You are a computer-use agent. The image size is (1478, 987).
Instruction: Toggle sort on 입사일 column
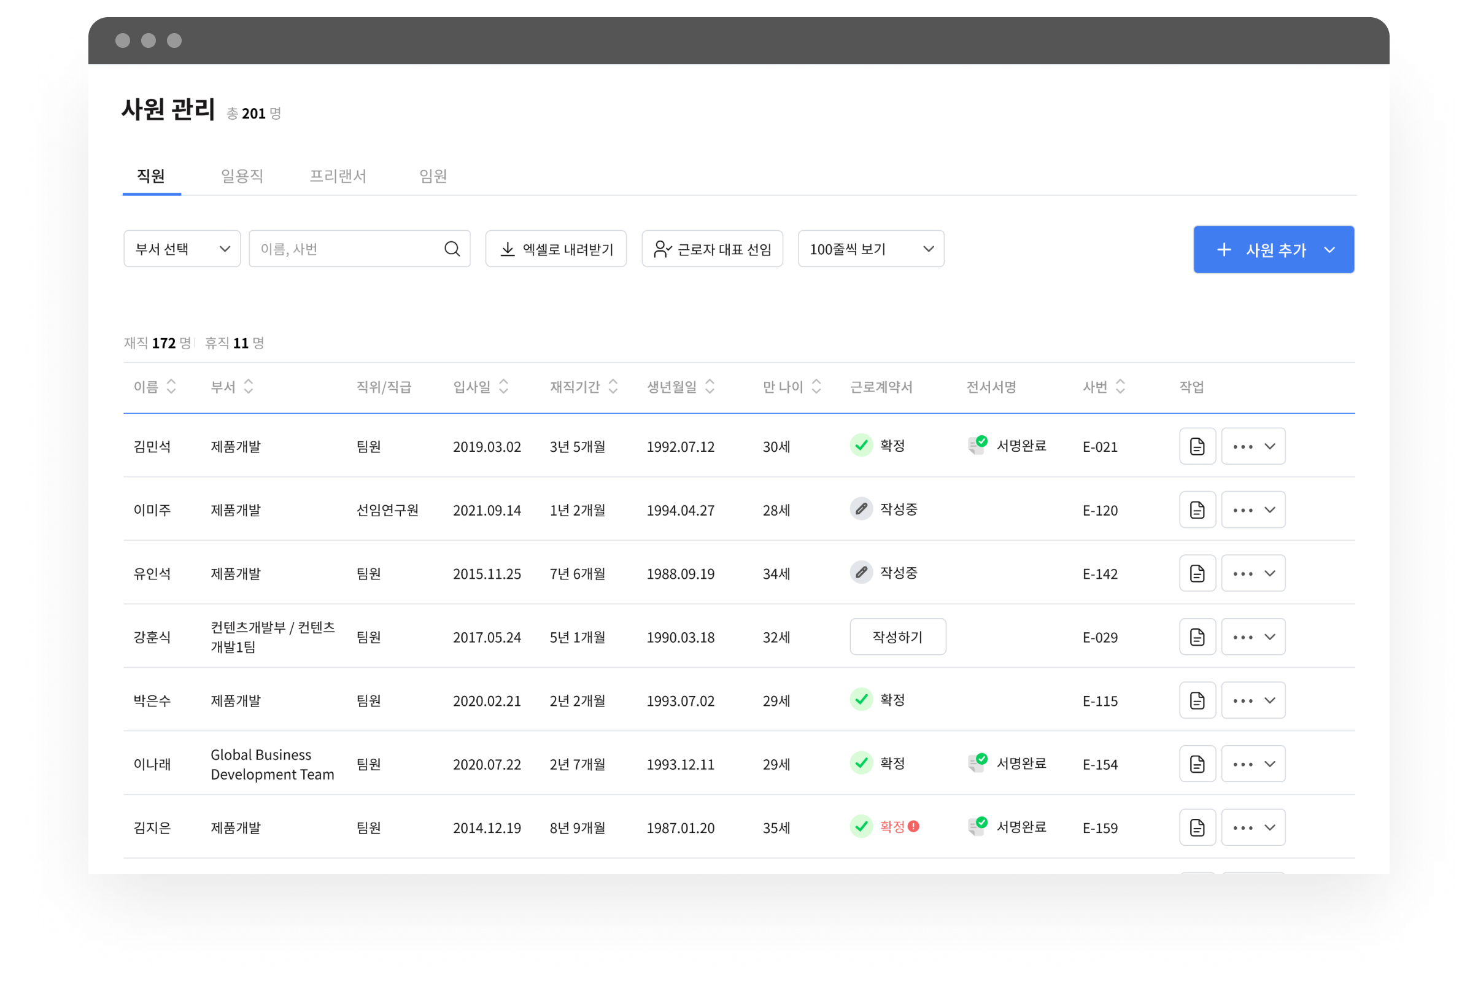(503, 387)
